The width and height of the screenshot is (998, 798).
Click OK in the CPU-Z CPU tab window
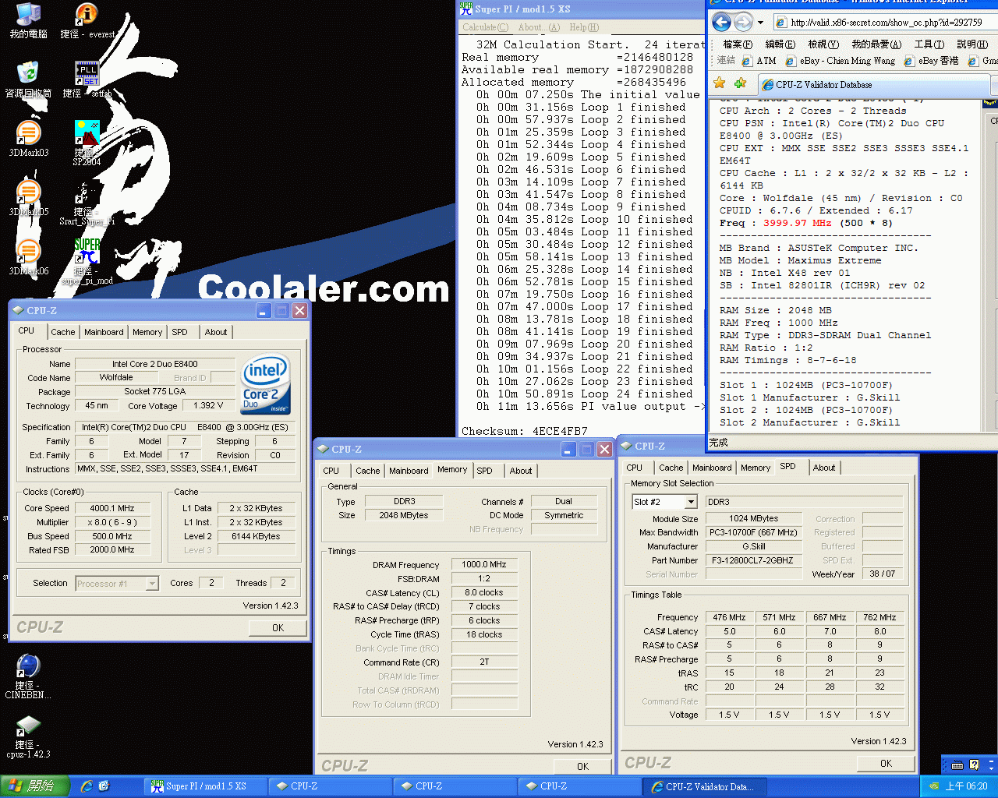pos(278,628)
